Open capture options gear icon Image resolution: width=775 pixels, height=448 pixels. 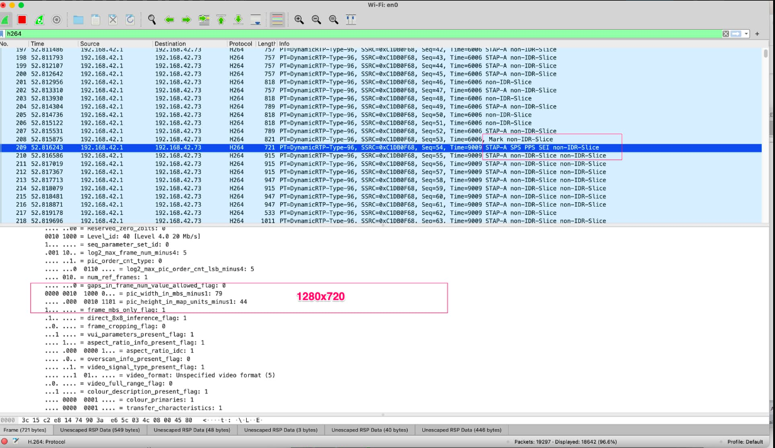pyautogui.click(x=56, y=20)
